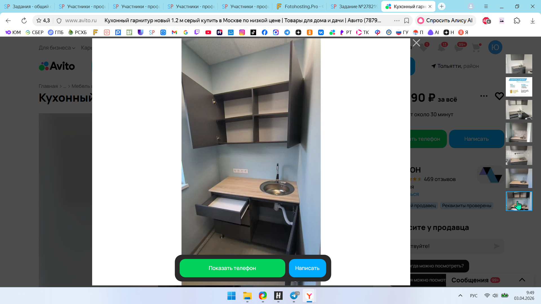Click Ask Alice AI button
This screenshot has width=541, height=304.
tap(445, 21)
